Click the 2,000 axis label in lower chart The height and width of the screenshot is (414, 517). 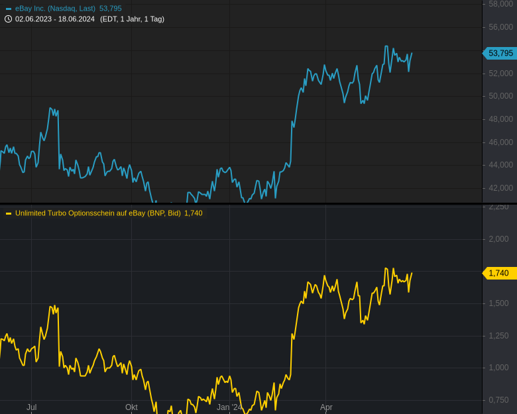click(499, 239)
